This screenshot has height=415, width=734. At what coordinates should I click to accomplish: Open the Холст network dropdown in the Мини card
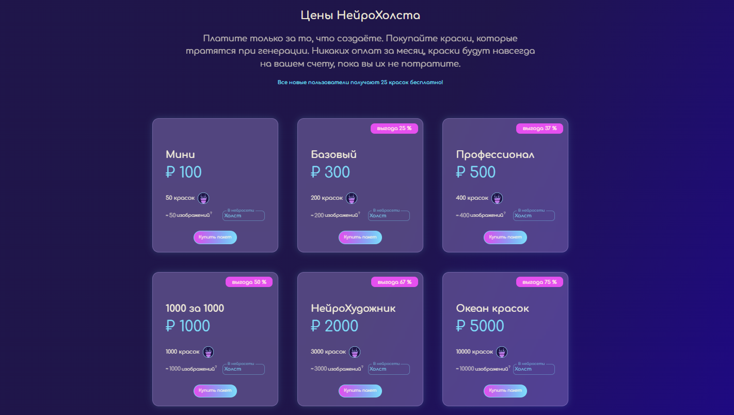click(x=244, y=216)
